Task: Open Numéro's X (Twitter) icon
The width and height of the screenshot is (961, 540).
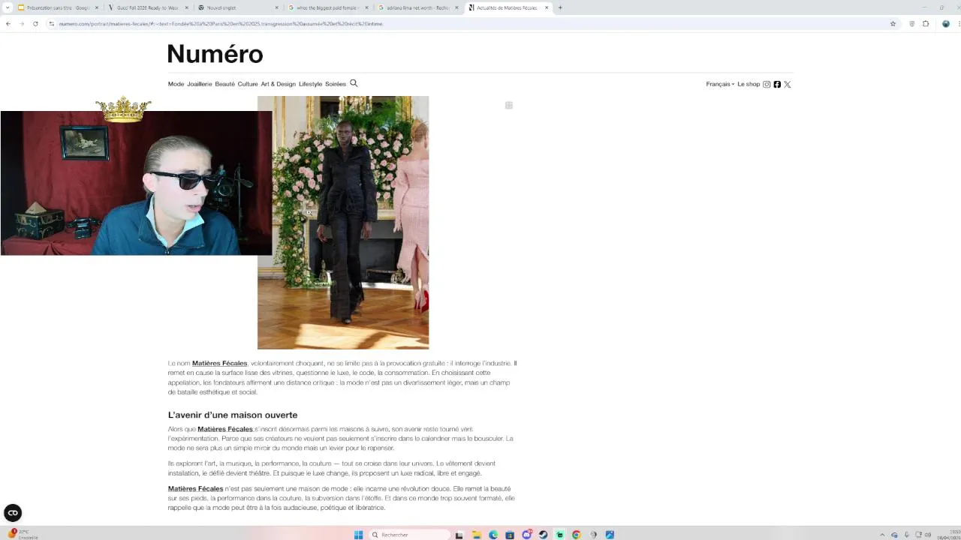Action: (788, 84)
